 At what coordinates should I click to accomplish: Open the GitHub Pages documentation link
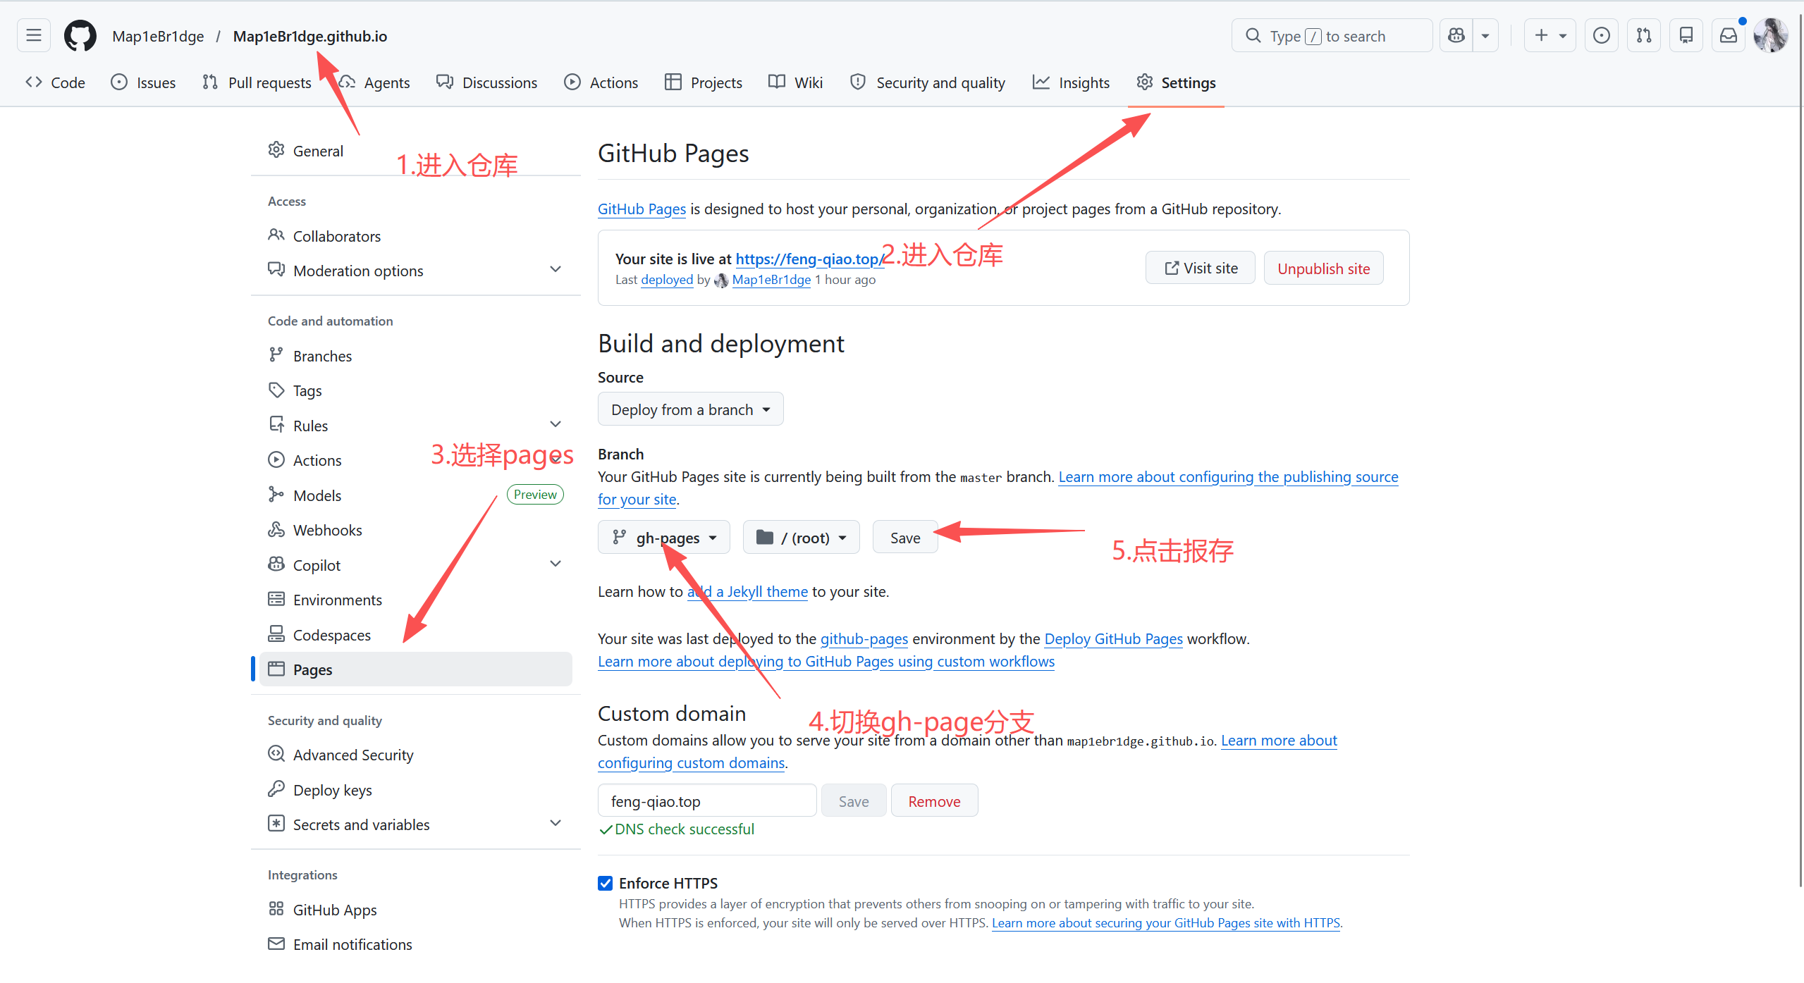(x=642, y=209)
